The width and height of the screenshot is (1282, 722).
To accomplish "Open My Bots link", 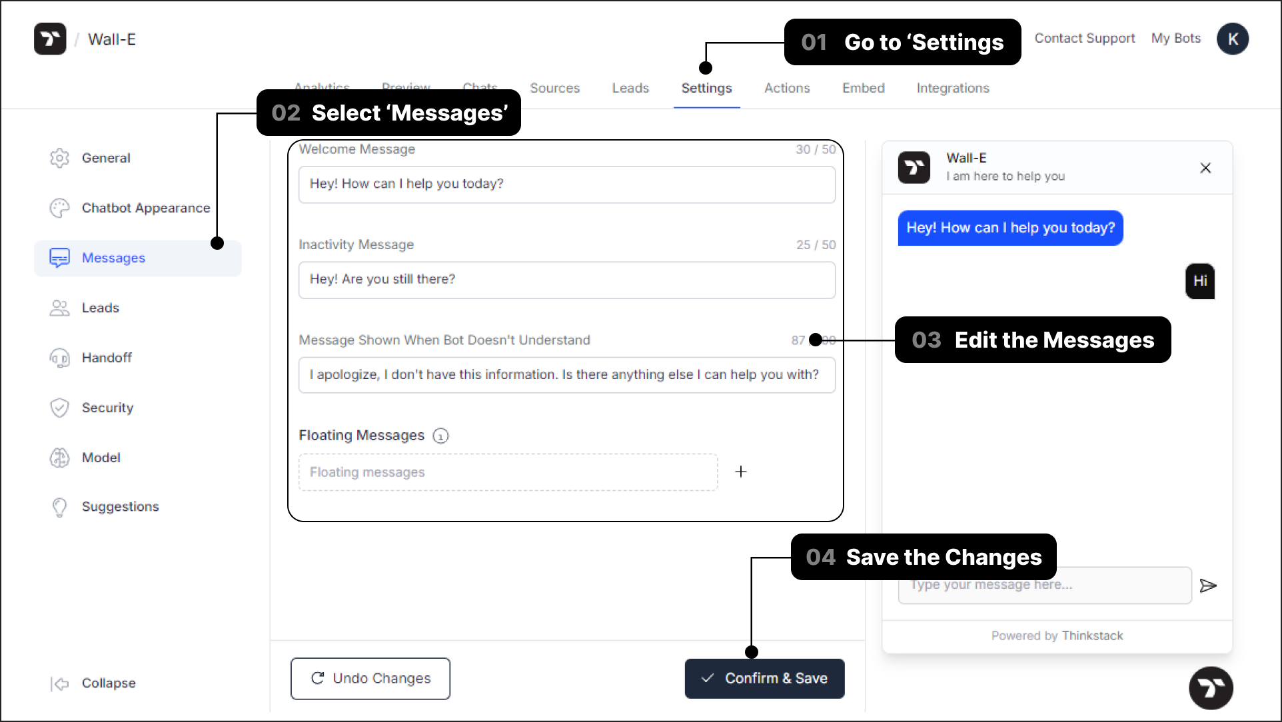I will pyautogui.click(x=1176, y=39).
